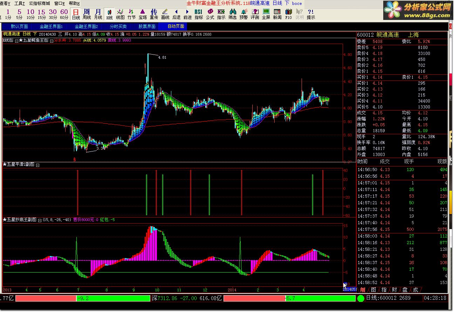The image size is (454, 312).
Task: Open the RSI 指标 indicator tool
Action: coord(199,14)
